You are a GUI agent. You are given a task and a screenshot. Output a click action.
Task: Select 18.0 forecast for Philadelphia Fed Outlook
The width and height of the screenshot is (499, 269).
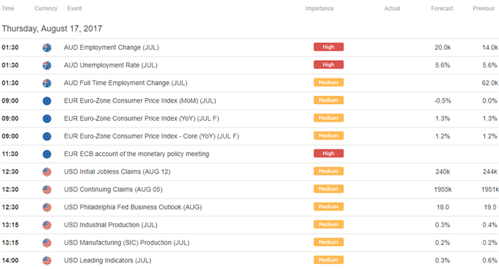pos(442,207)
